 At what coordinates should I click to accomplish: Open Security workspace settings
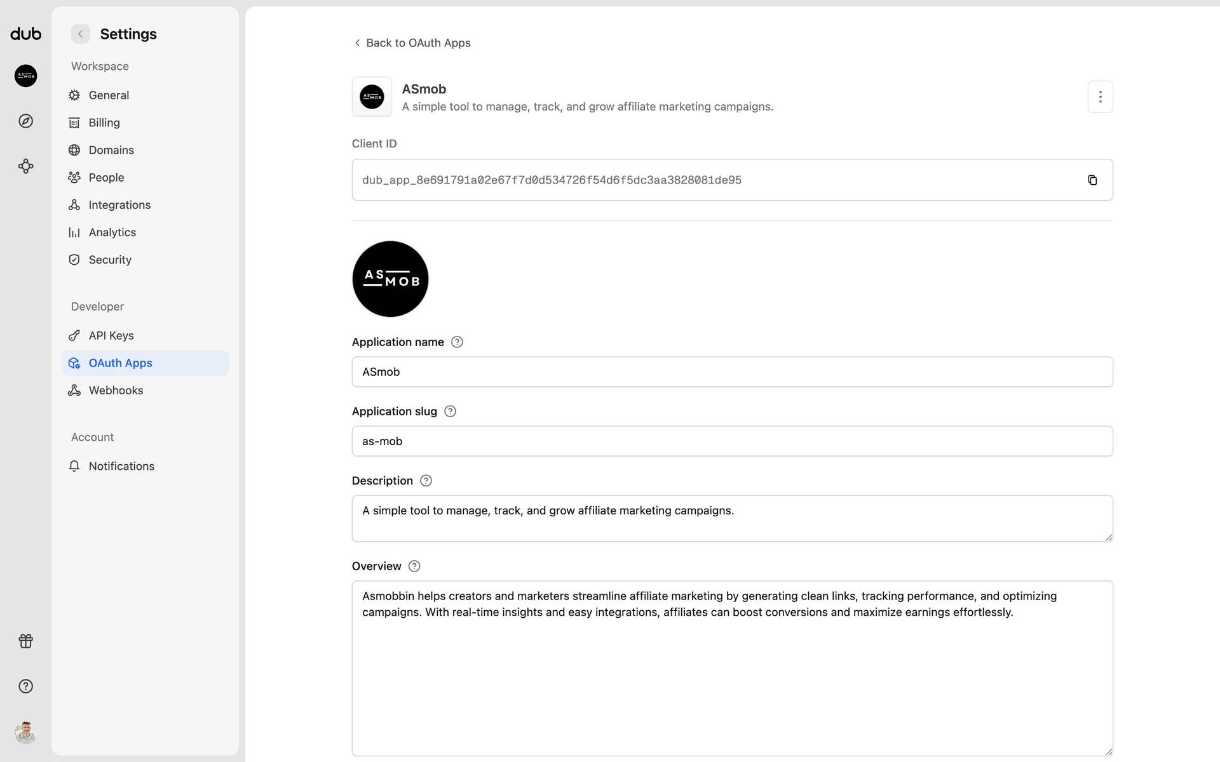pyautogui.click(x=110, y=260)
